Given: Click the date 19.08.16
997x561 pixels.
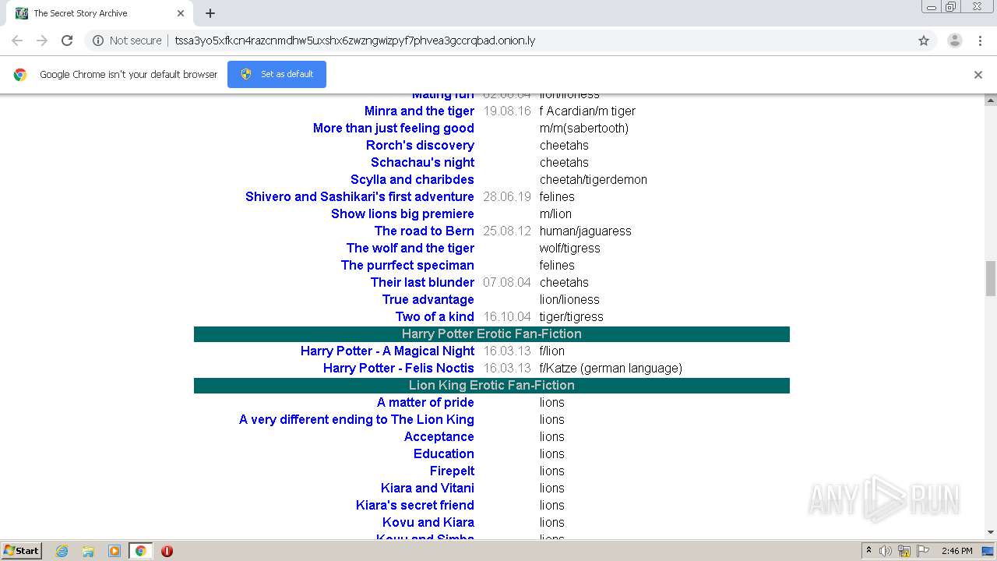Looking at the screenshot, I should pyautogui.click(x=507, y=111).
